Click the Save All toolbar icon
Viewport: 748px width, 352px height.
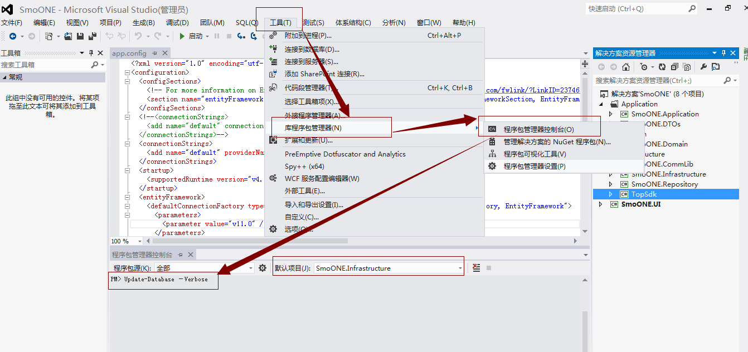pyautogui.click(x=93, y=36)
